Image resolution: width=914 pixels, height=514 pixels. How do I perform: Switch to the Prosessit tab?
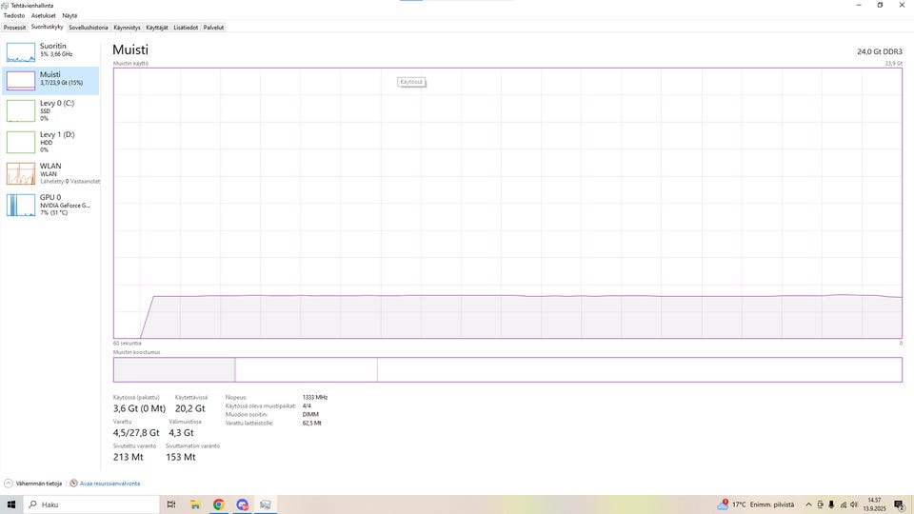(x=14, y=28)
